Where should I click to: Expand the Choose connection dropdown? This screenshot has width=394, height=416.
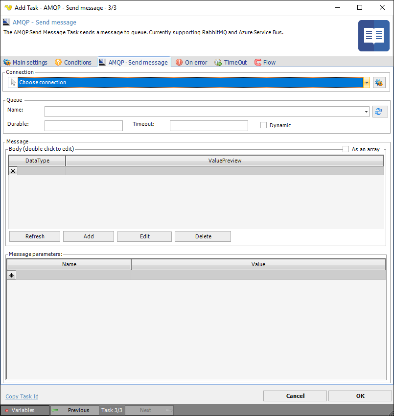(367, 83)
